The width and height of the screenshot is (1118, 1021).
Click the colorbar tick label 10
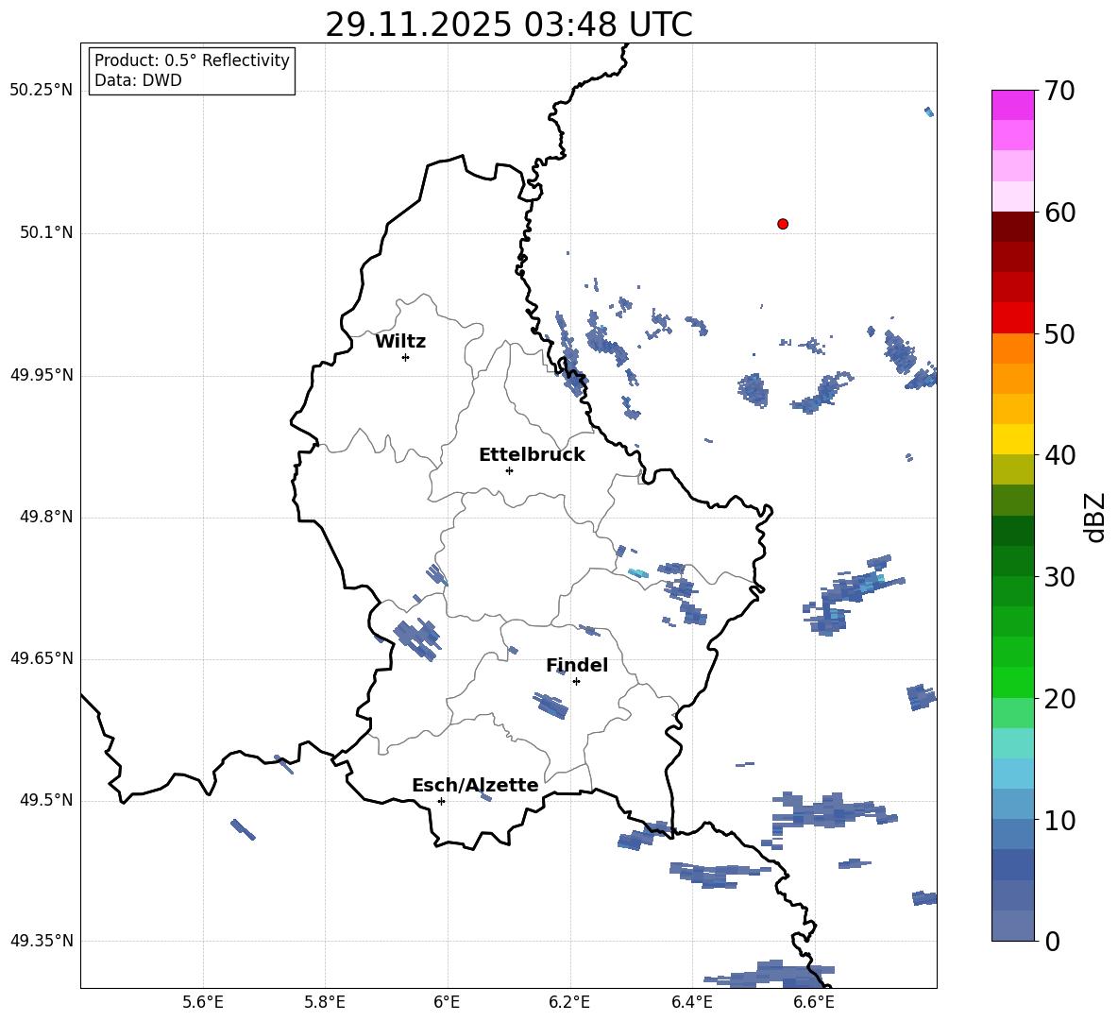pyautogui.click(x=1059, y=821)
